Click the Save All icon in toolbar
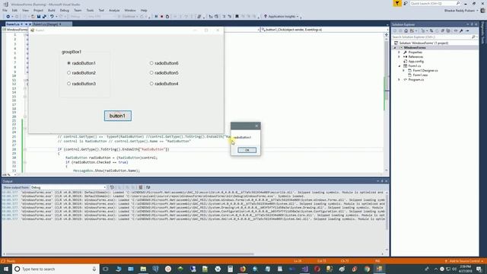This screenshot has width=487, height=274. pos(44,17)
